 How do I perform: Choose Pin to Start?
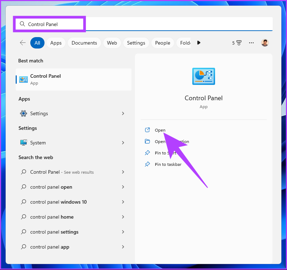coord(166,153)
